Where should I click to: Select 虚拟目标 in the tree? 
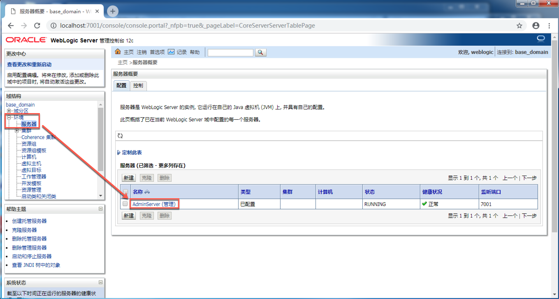point(31,170)
